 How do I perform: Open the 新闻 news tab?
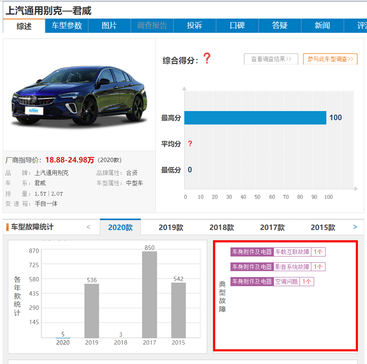click(322, 26)
